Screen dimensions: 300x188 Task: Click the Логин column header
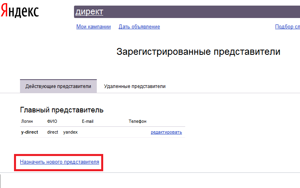click(27, 121)
